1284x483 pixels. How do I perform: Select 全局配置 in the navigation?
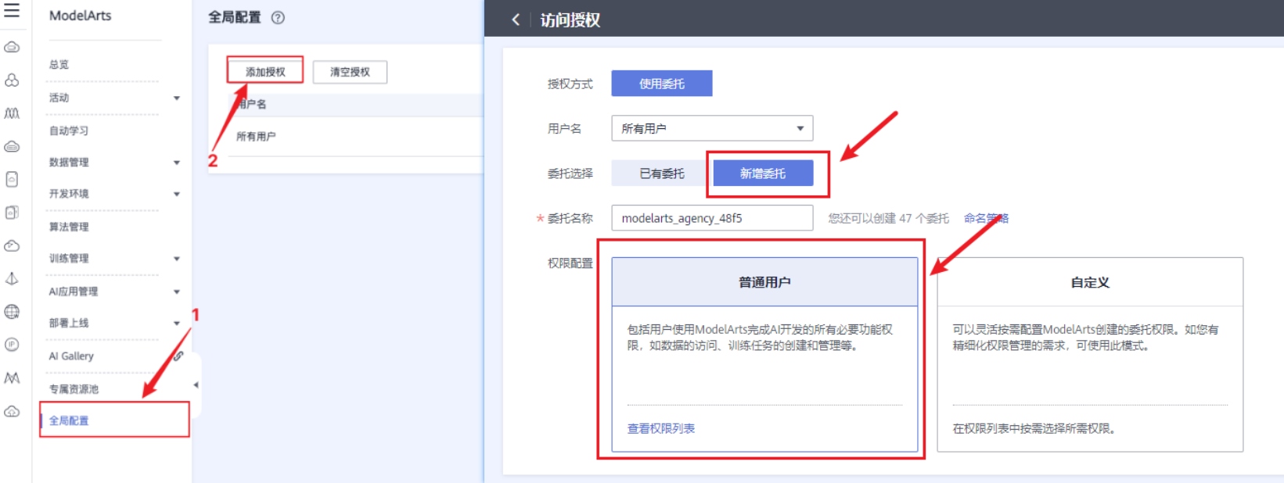(x=69, y=420)
